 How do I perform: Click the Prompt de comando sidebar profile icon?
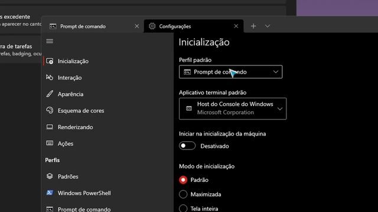click(x=50, y=210)
